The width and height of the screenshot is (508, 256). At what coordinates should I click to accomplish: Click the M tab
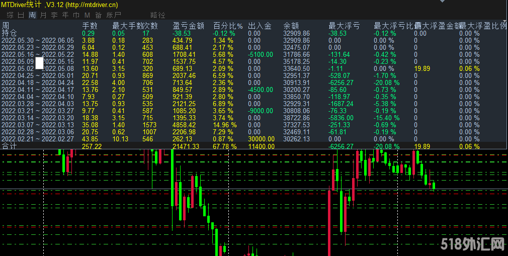[x=87, y=15]
